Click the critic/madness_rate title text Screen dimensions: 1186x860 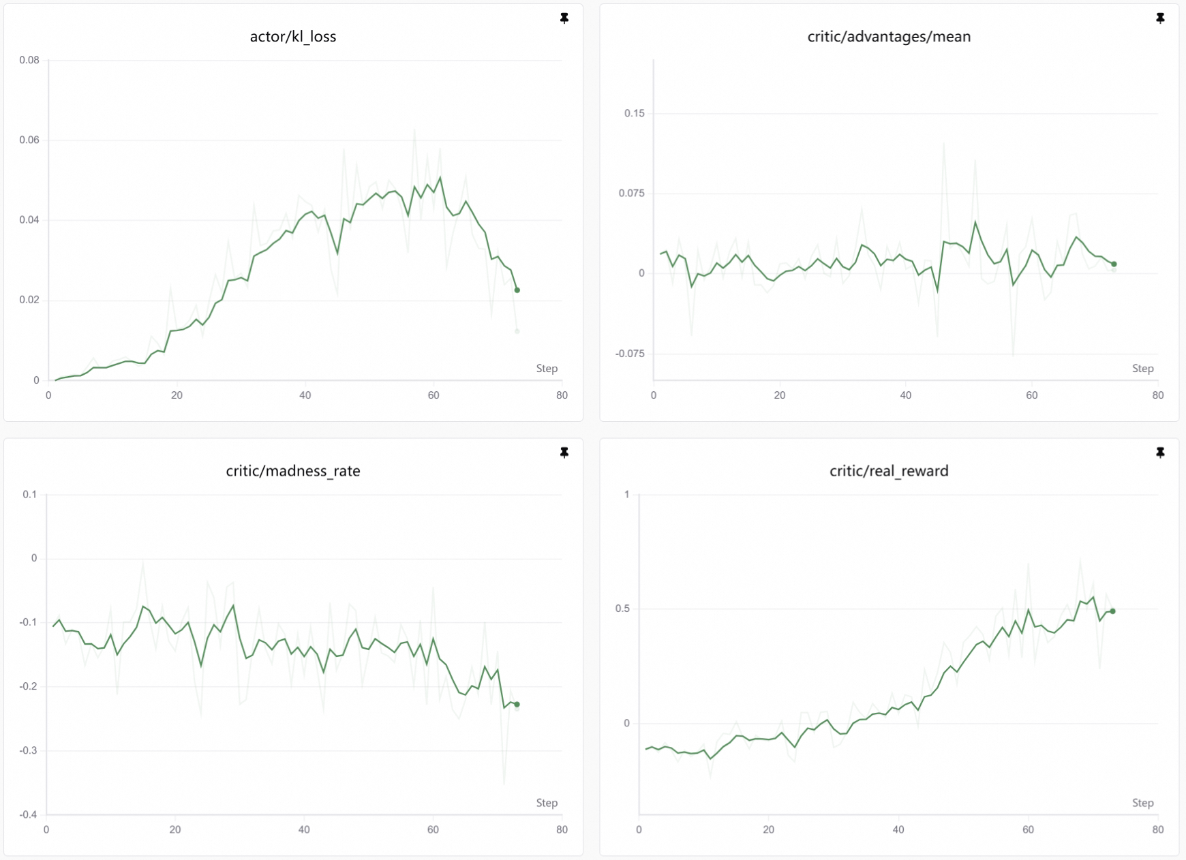293,471
